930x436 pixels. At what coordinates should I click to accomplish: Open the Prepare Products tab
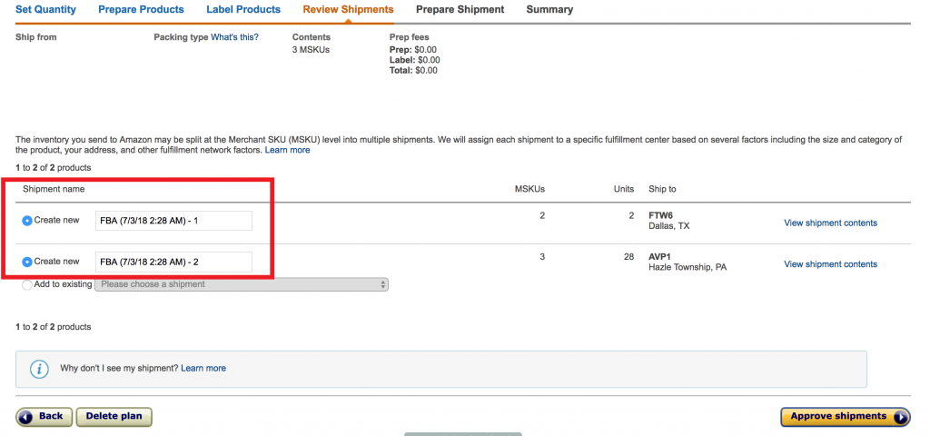tap(141, 10)
